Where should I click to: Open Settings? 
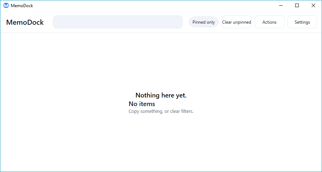coord(302,22)
